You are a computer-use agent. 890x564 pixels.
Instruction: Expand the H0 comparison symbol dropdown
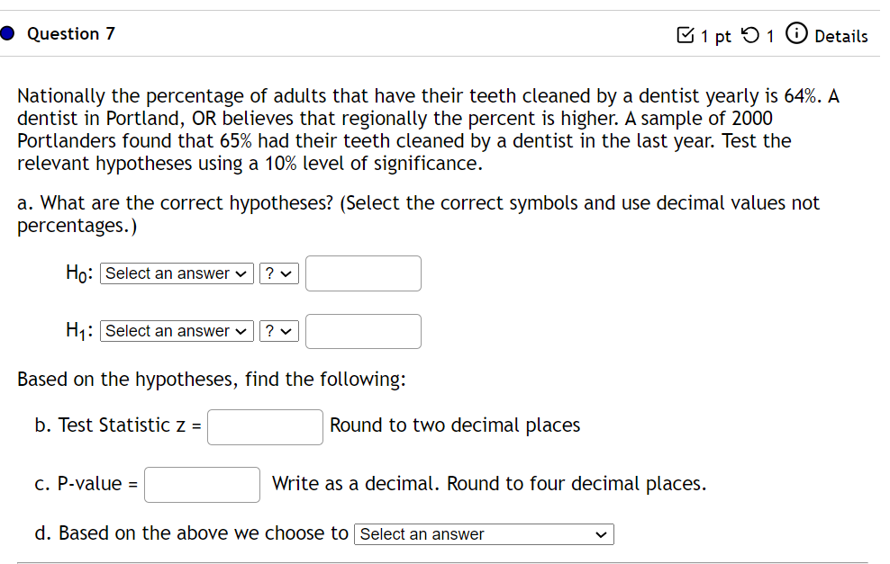(x=278, y=273)
